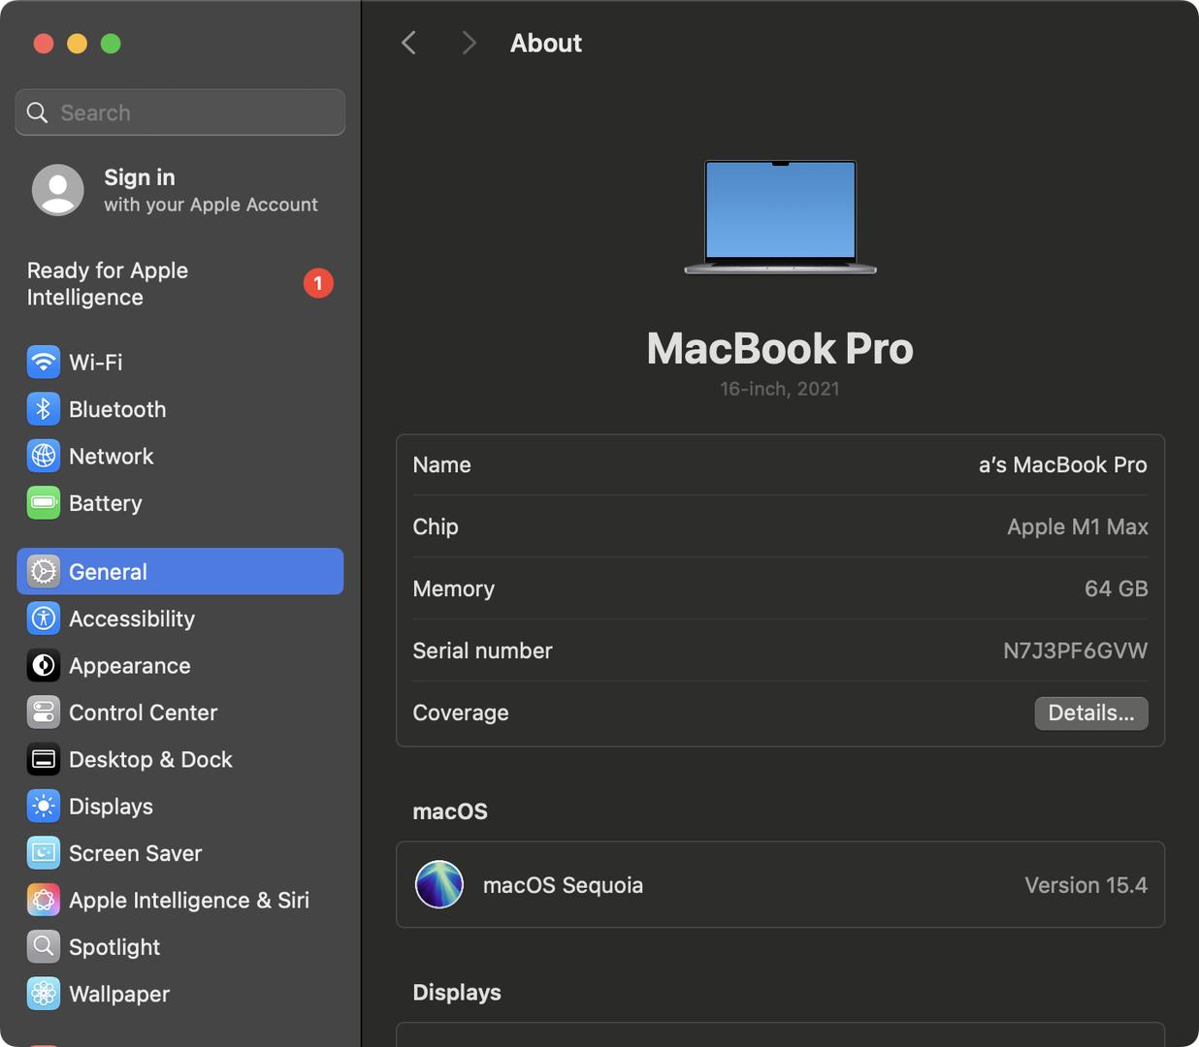This screenshot has width=1199, height=1047.
Task: Click the Screen Saver icon
Action: (43, 853)
